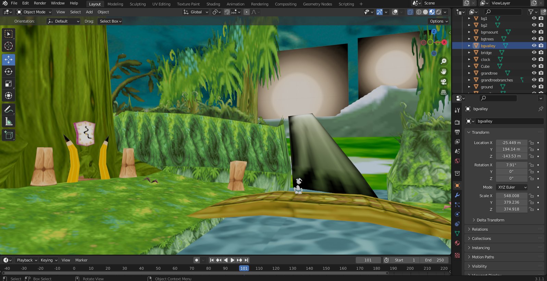Open the Playback popover
Viewport: 547px width, 281px height.
click(x=27, y=260)
